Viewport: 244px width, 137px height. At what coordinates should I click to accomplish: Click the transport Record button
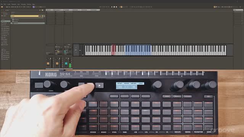pyautogui.click(x=116, y=7)
